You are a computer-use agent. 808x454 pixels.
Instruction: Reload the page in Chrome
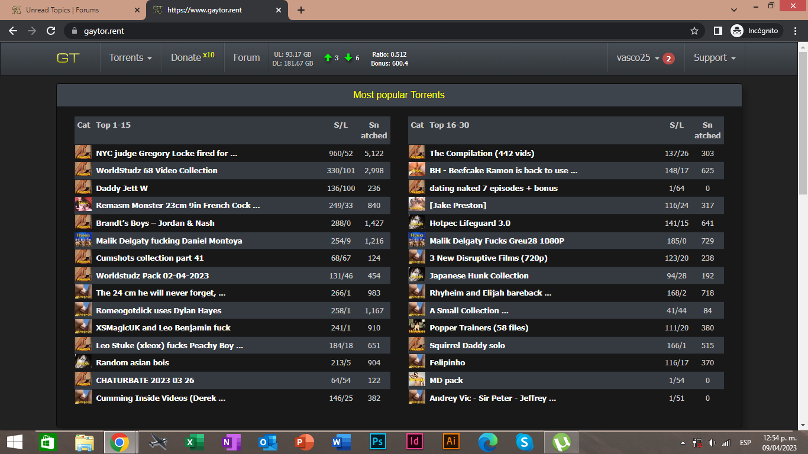51,31
